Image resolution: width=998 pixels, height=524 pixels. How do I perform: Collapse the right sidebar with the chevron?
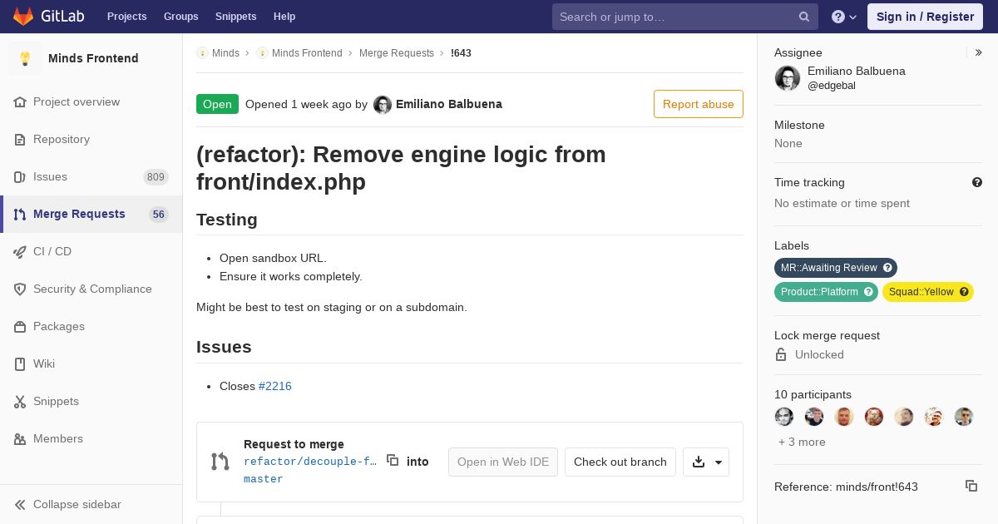click(979, 52)
